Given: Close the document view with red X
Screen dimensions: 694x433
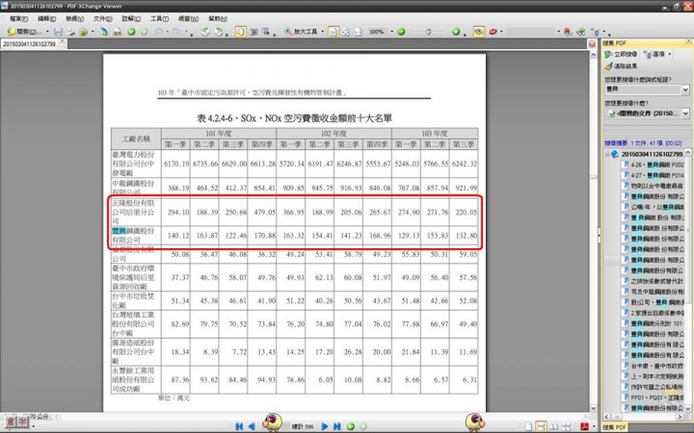Looking at the screenshot, I should (592, 44).
